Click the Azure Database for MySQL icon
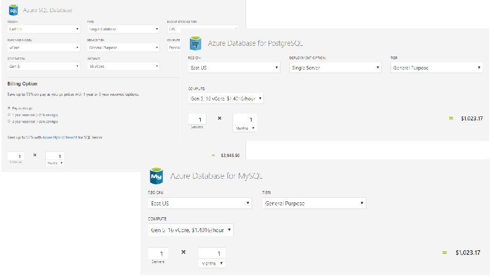 pos(156,176)
